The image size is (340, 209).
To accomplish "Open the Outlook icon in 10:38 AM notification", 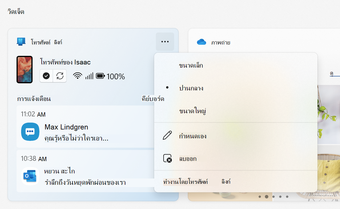I will tap(30, 176).
